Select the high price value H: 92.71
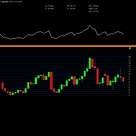Screen dimensions: 136x136 tap(71, 6)
